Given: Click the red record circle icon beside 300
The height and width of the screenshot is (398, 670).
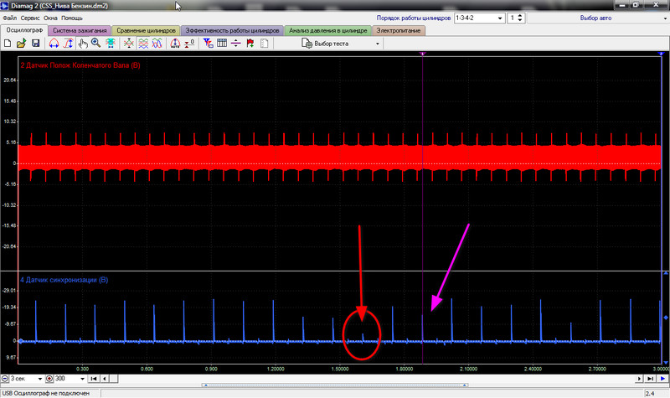Looking at the screenshot, I should 49,379.
